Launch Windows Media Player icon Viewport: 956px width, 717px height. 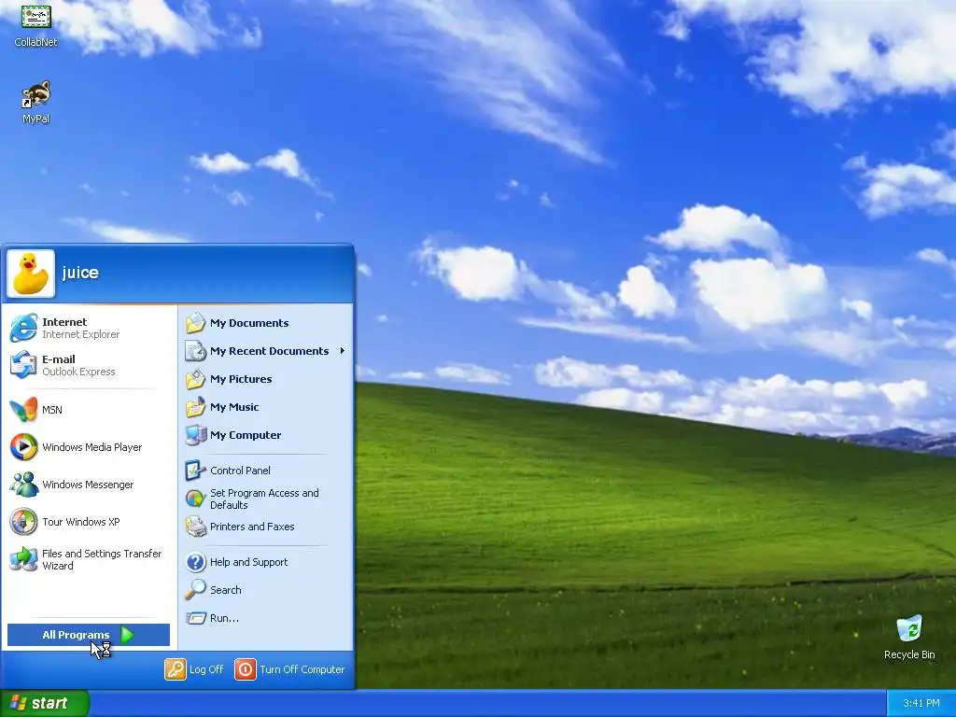pyautogui.click(x=23, y=447)
